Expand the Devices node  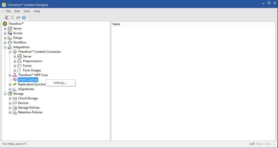point(10,103)
